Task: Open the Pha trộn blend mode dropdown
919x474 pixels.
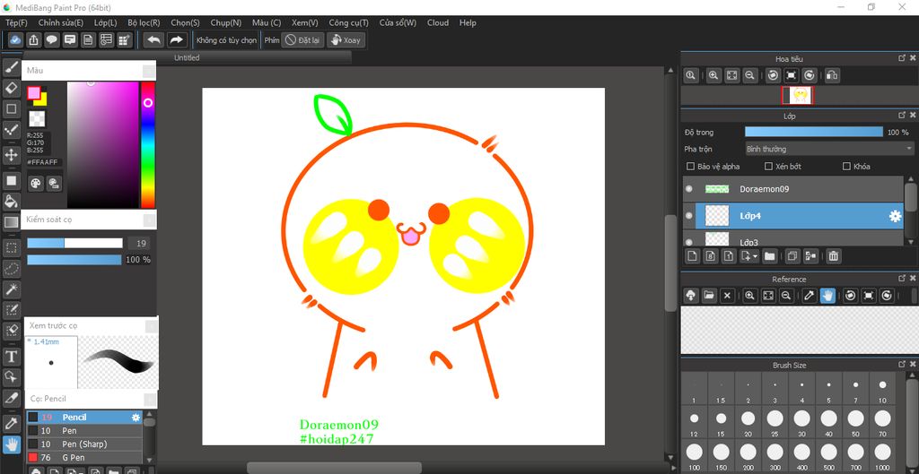Action: (829, 149)
